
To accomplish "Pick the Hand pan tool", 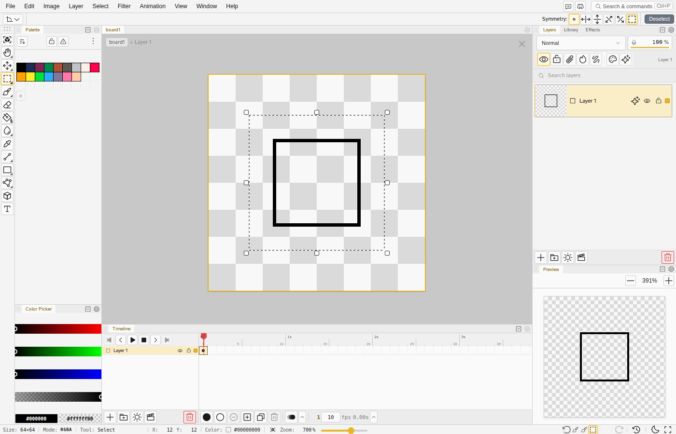I will (7, 53).
